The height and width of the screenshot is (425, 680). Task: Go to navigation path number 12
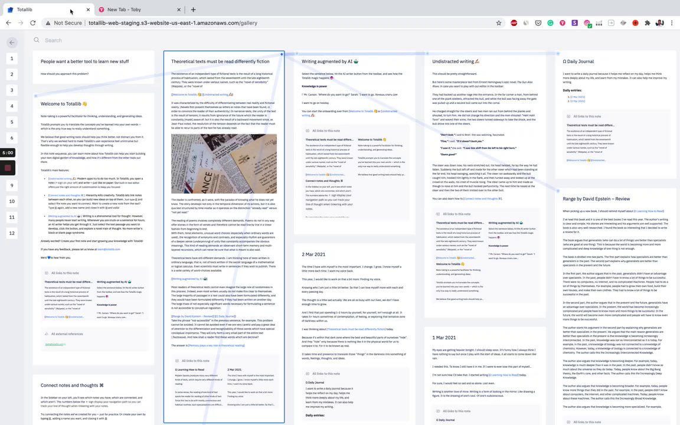(12, 233)
